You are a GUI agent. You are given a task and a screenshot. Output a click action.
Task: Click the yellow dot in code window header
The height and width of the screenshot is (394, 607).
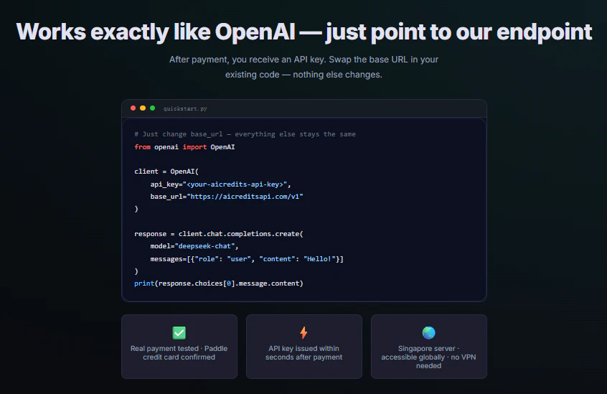tap(143, 108)
